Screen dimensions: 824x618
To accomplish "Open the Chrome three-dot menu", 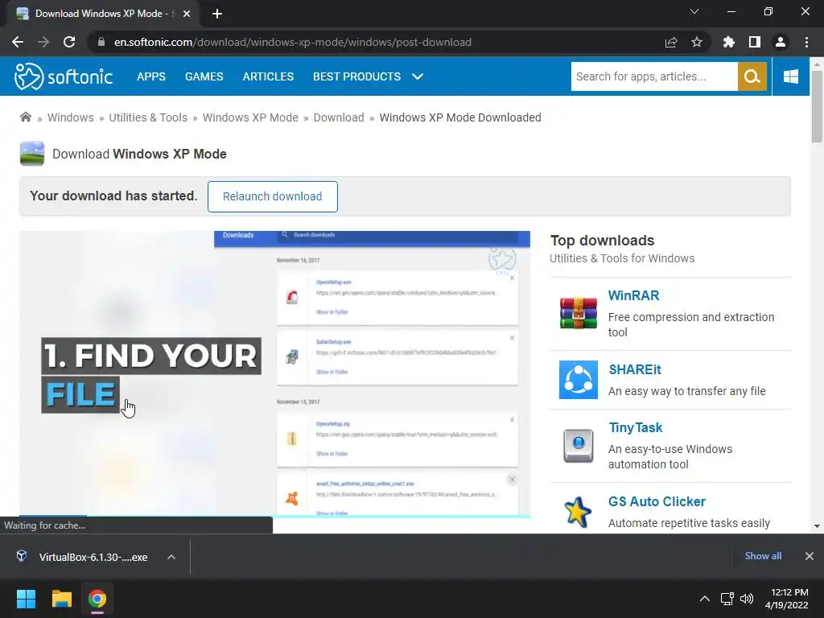I will [x=806, y=42].
